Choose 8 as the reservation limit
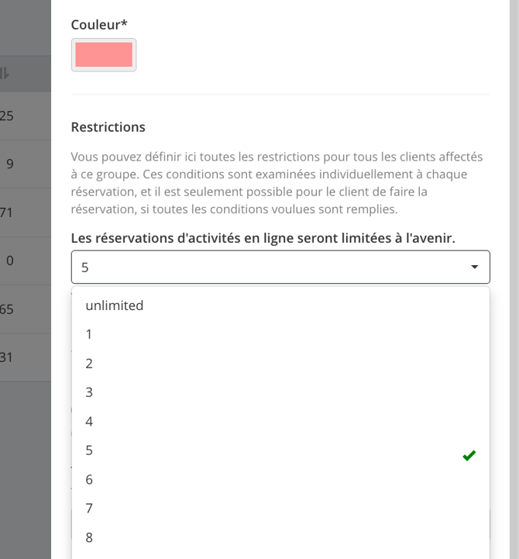 point(280,537)
